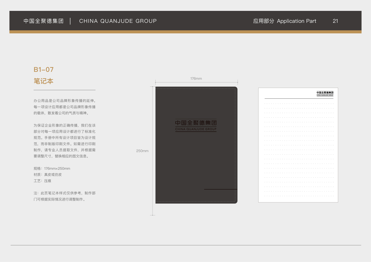Click the small logo on the inner page
Viewport: 371px width, 262px height.
pyautogui.click(x=325, y=94)
